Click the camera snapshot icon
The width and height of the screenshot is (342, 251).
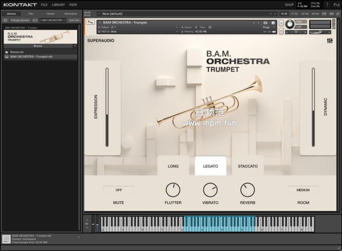tap(265, 23)
